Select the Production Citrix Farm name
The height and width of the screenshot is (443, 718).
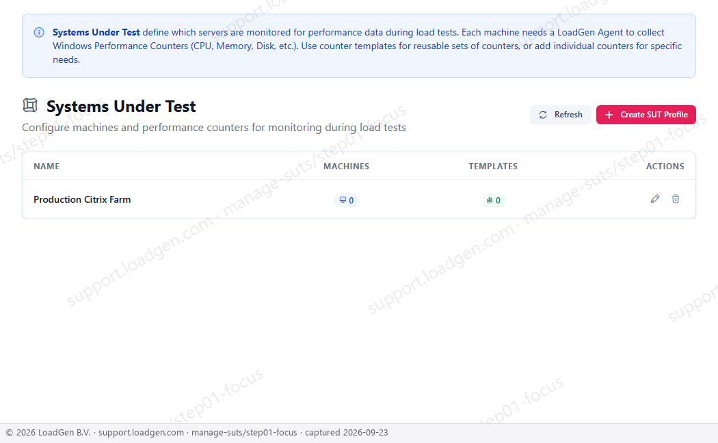point(82,199)
